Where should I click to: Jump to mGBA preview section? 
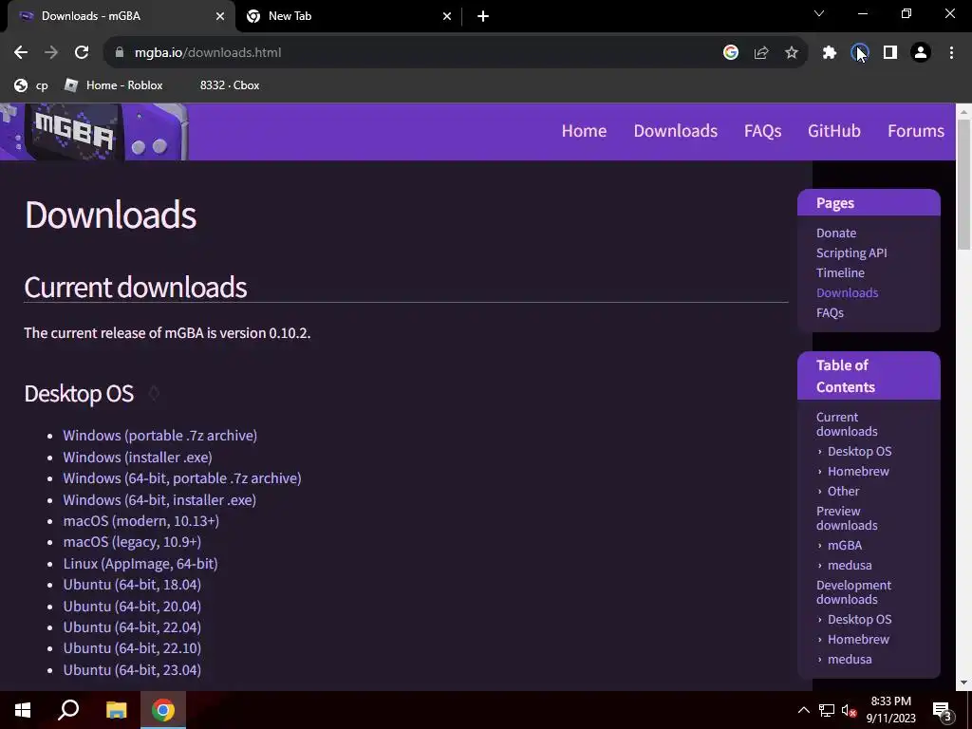pos(844,546)
